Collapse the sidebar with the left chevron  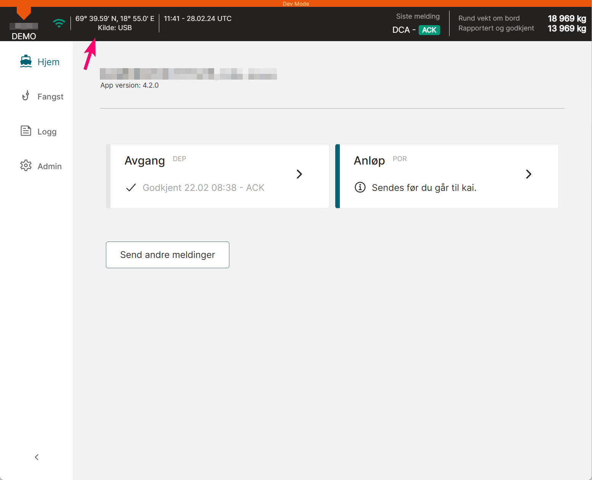click(x=37, y=457)
